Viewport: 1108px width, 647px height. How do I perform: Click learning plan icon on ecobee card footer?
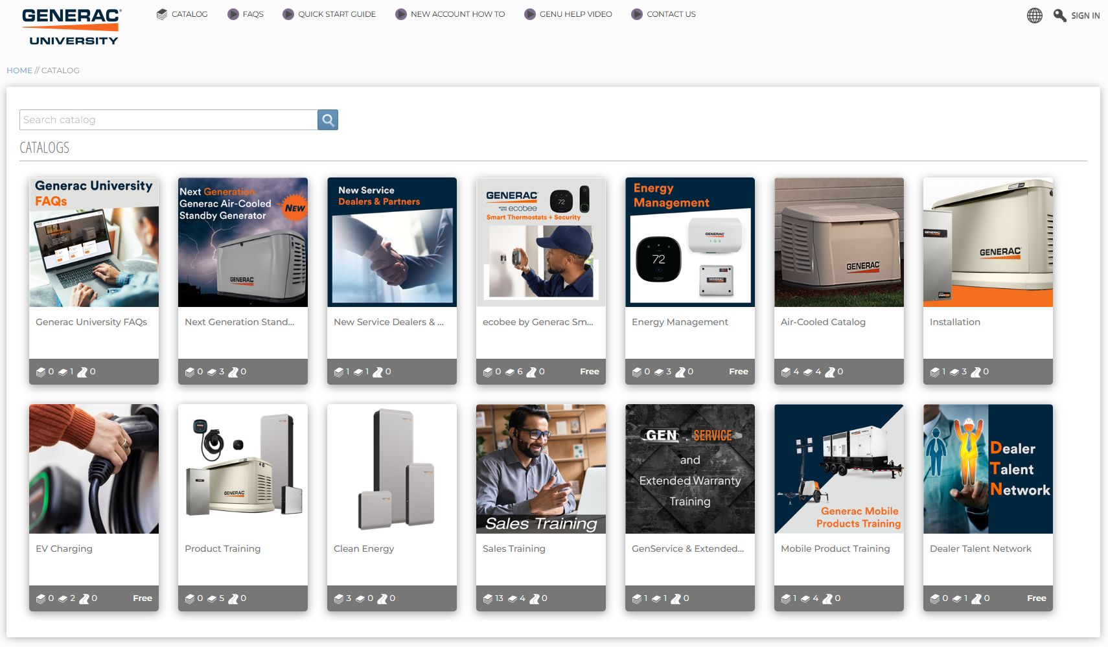coord(510,372)
